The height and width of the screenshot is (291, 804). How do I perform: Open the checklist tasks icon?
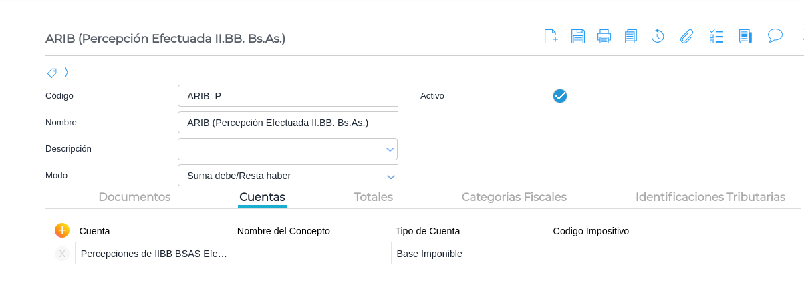716,37
